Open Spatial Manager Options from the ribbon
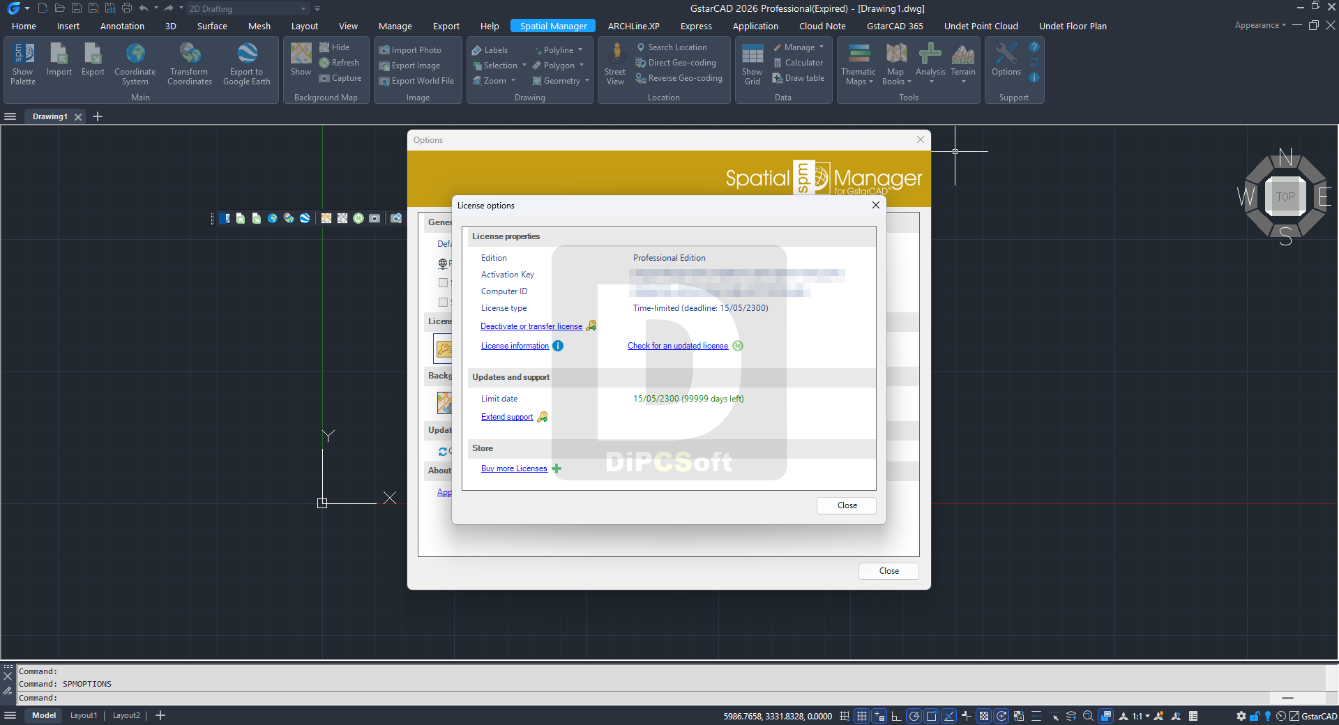This screenshot has width=1339, height=725. coord(1006,60)
